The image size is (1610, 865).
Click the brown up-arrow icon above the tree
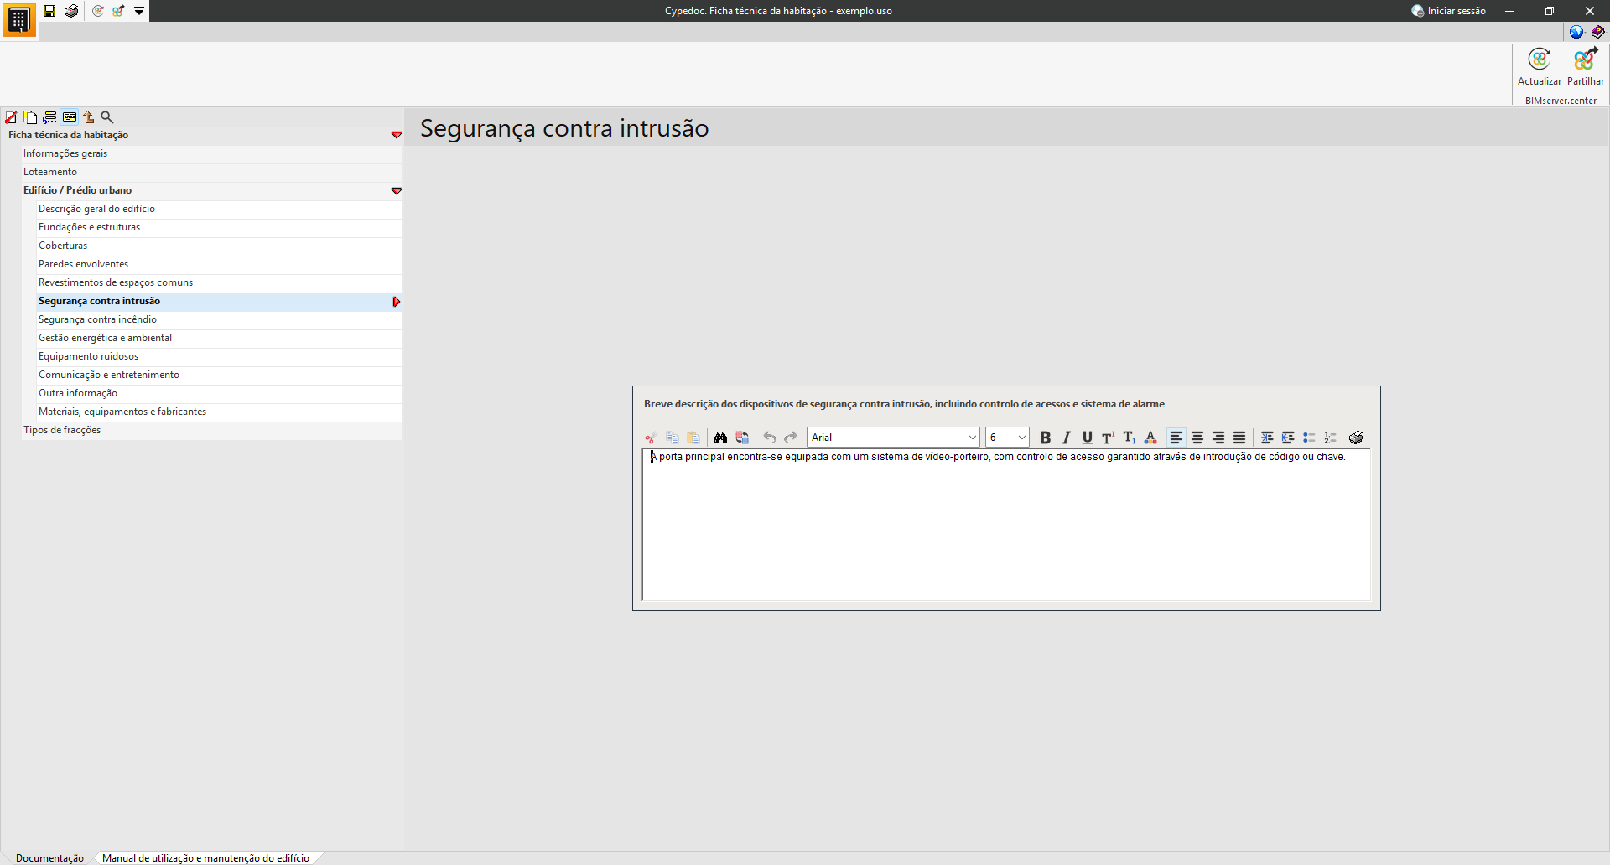click(x=88, y=117)
